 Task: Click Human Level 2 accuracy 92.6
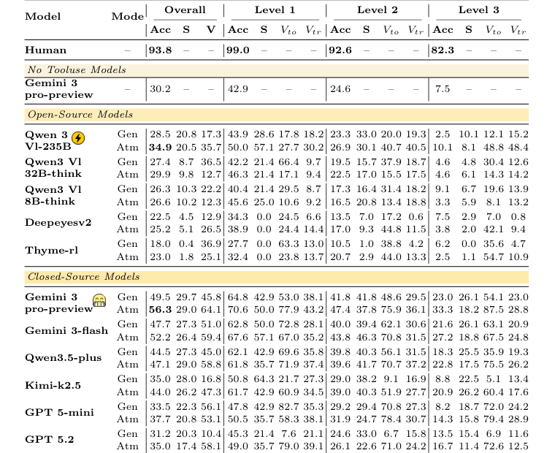340,50
